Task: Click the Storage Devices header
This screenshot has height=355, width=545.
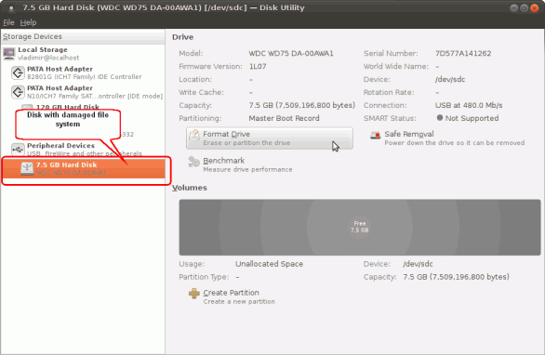Action: (83, 37)
